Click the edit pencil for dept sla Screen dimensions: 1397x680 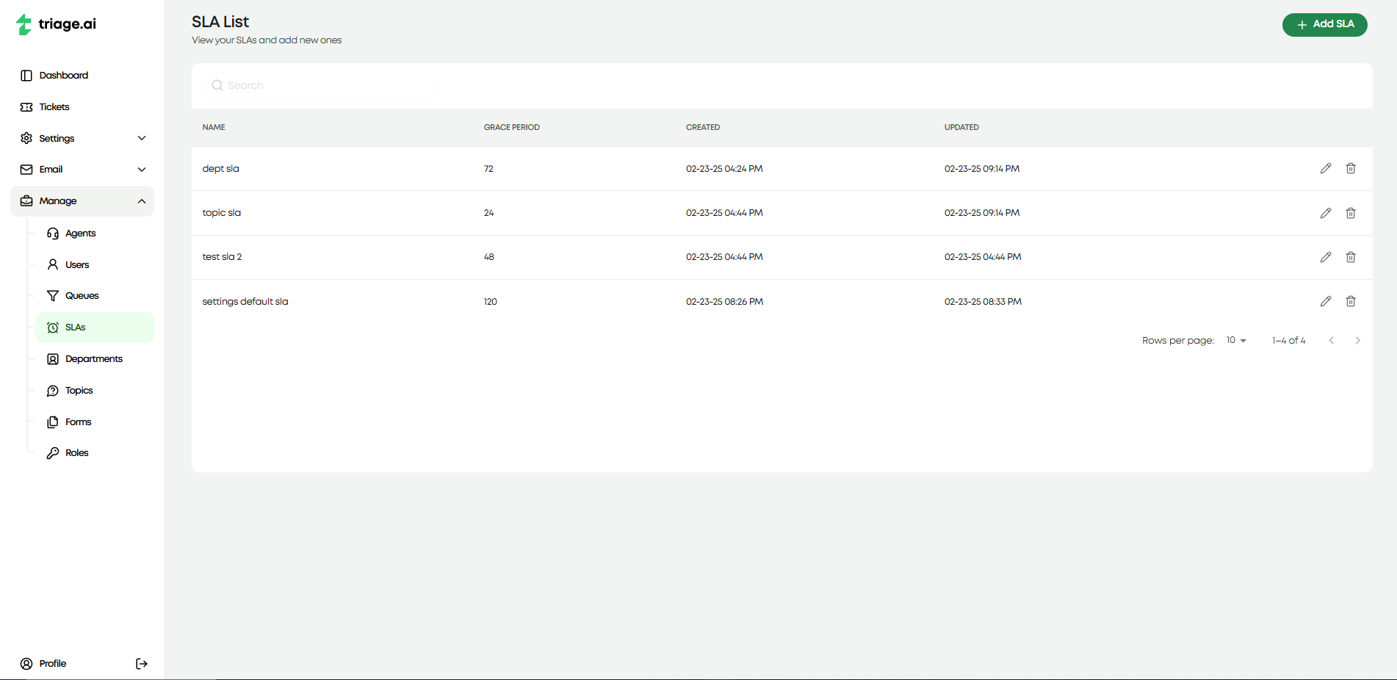click(x=1325, y=169)
